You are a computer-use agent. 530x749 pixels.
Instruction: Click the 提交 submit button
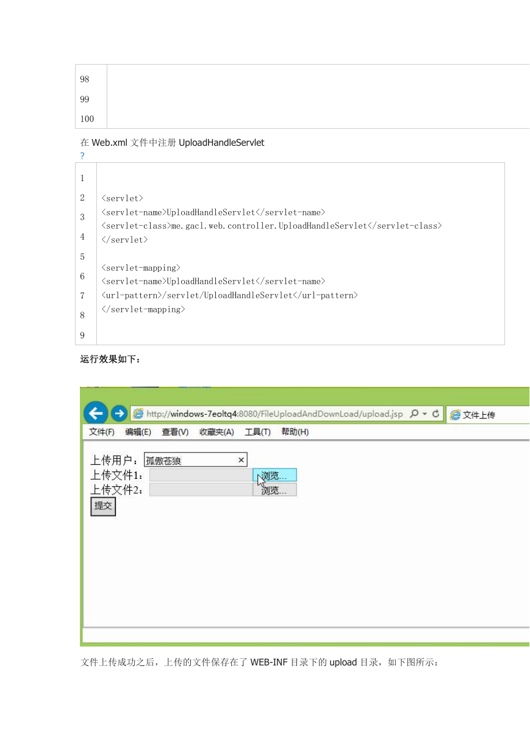(103, 506)
